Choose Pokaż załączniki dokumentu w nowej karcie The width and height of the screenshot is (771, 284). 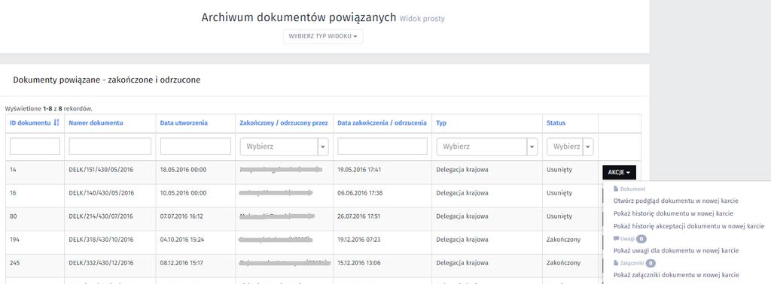click(676, 275)
